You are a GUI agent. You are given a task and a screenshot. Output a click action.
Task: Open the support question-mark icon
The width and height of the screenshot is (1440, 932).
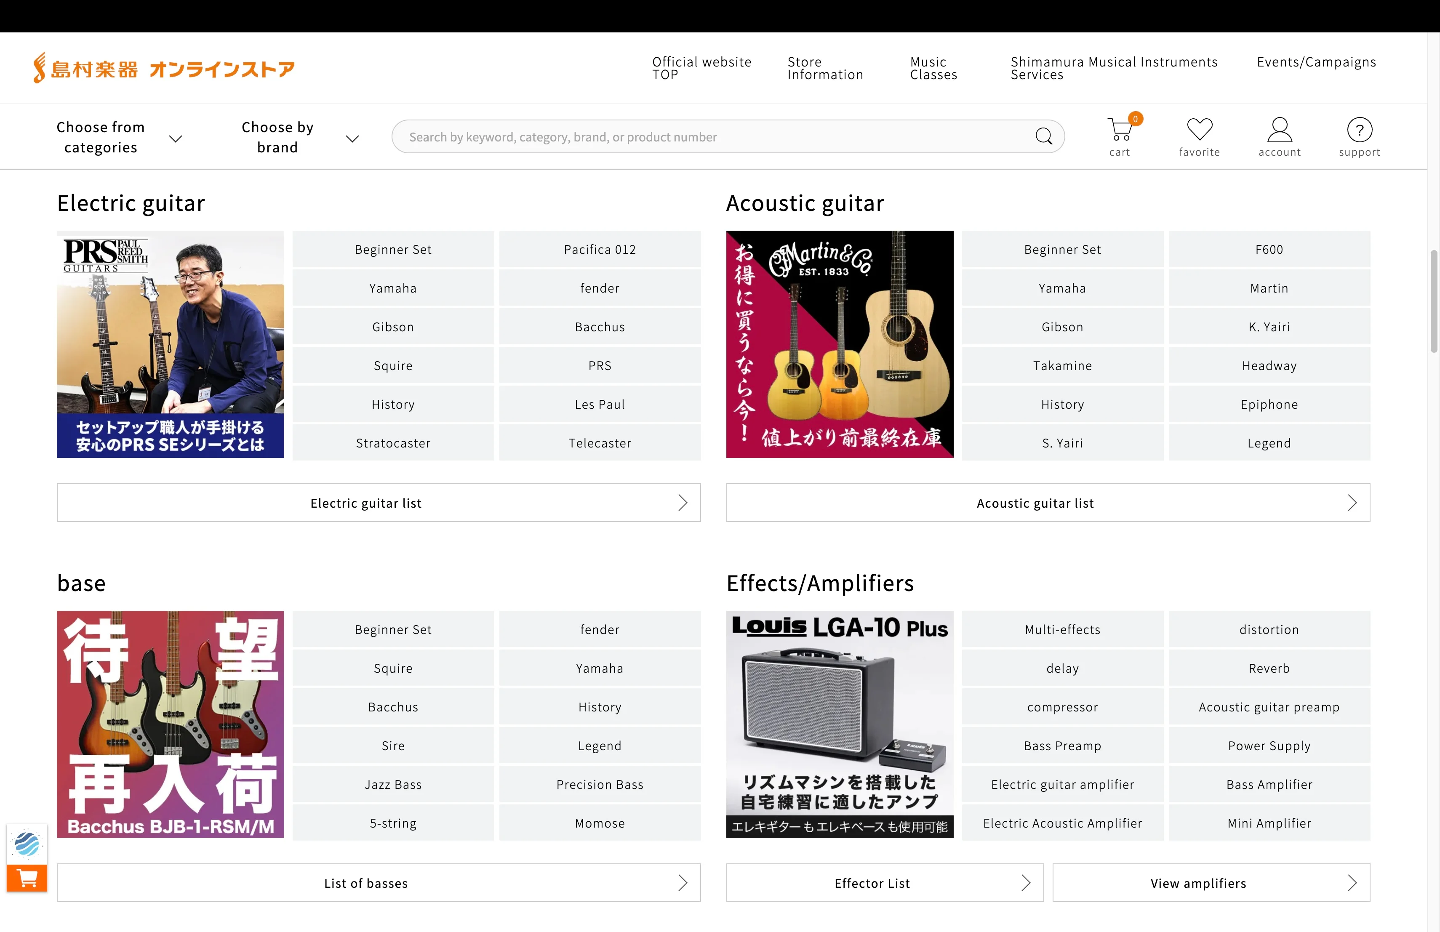pos(1359,130)
